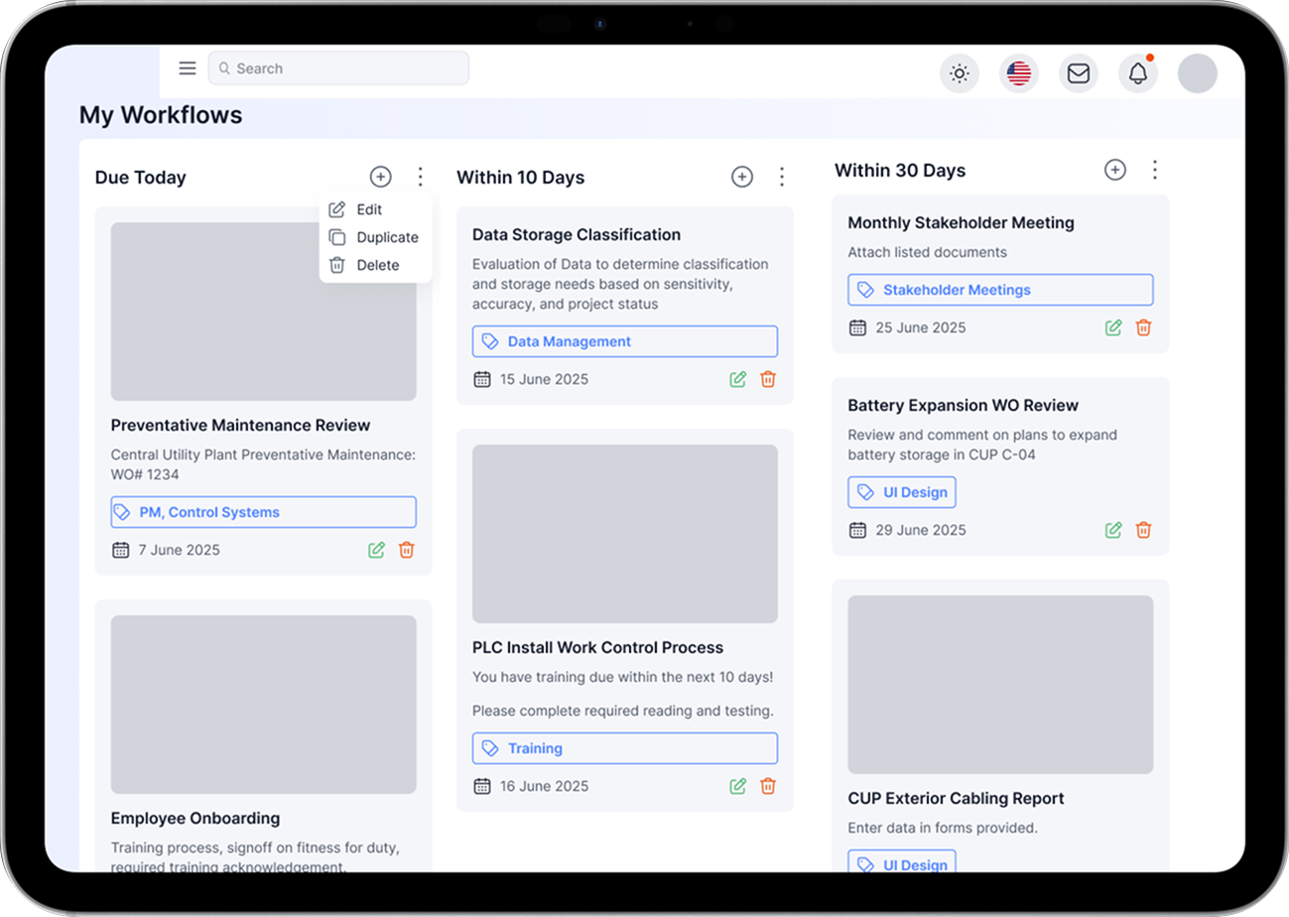The height and width of the screenshot is (917, 1289).
Task: Delete the Preventative Maintenance Review card
Action: (x=406, y=550)
